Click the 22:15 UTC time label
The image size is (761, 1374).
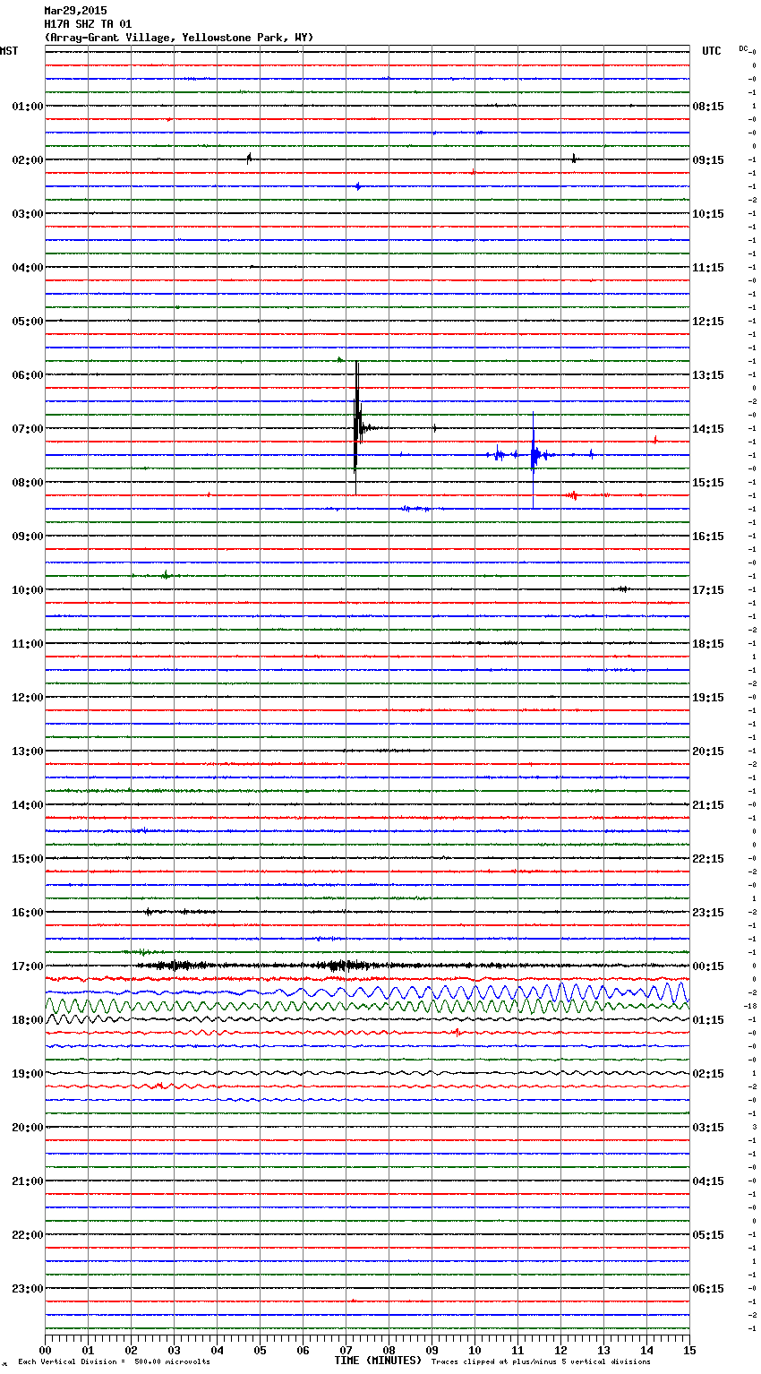click(x=708, y=859)
